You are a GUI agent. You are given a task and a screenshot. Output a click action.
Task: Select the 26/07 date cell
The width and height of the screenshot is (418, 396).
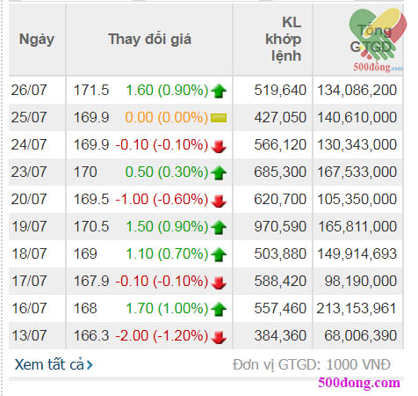(29, 91)
